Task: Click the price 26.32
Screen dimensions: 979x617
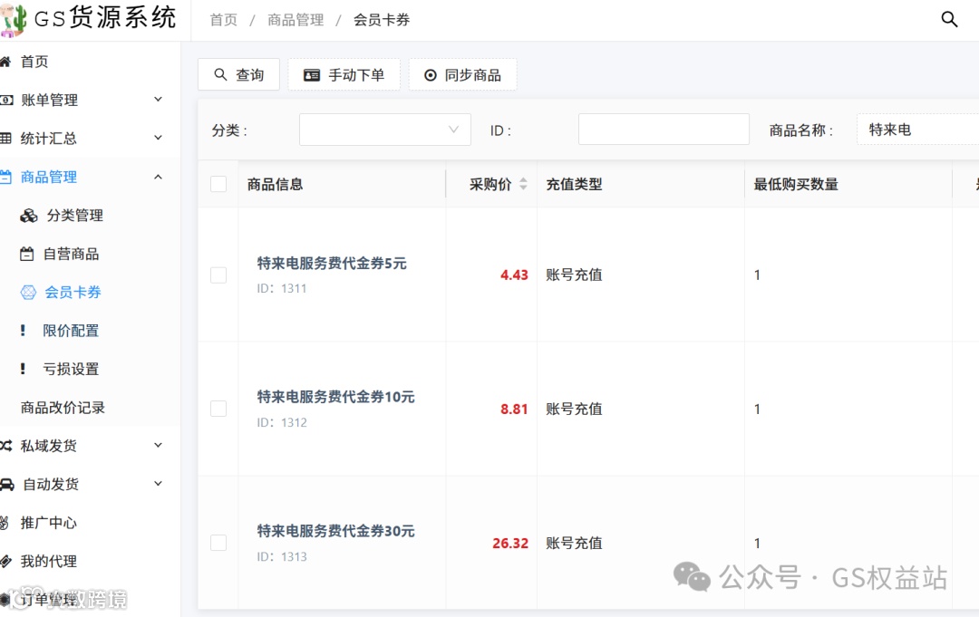Action: pyautogui.click(x=510, y=544)
